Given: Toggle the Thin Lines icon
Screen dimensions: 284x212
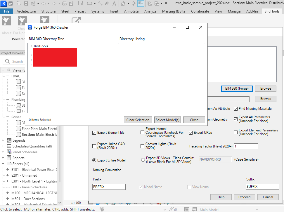Looking at the screenshot, I should pyautogui.click(x=141, y=3).
